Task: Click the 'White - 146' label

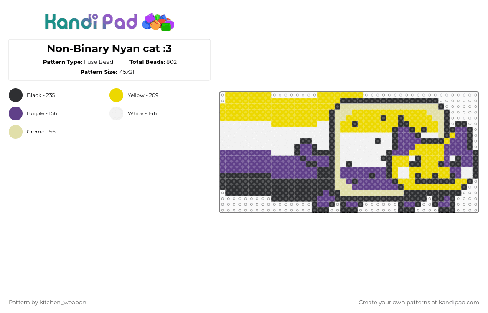Action: click(142, 113)
